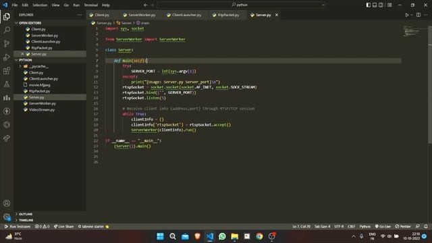Click Prettier in status bar
This screenshot has width=432, height=243.
tap(403, 227)
